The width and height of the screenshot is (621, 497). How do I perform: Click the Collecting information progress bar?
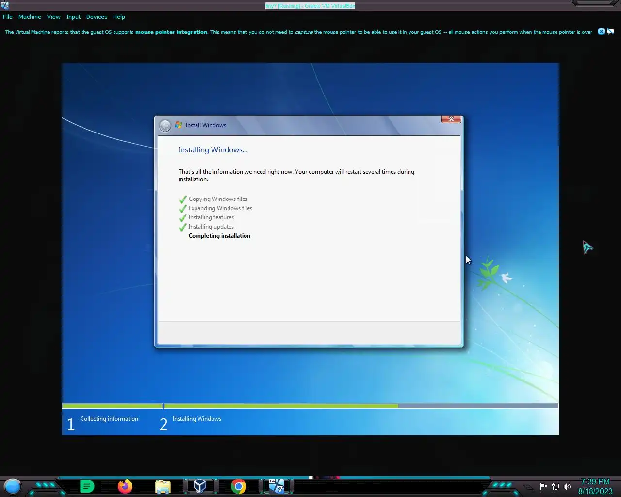coord(113,406)
